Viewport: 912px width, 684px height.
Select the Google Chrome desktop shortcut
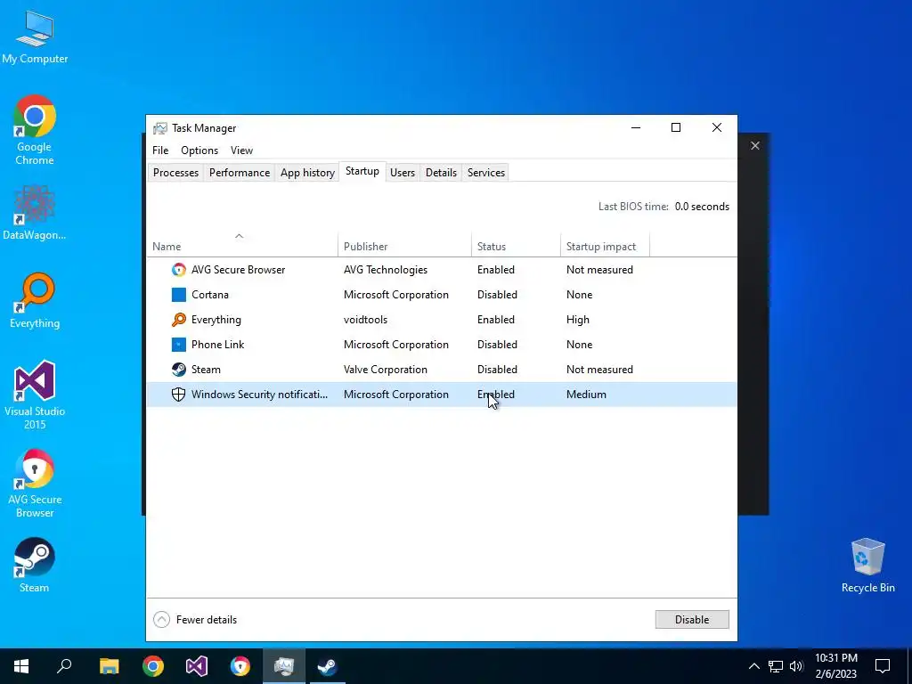coord(35,130)
